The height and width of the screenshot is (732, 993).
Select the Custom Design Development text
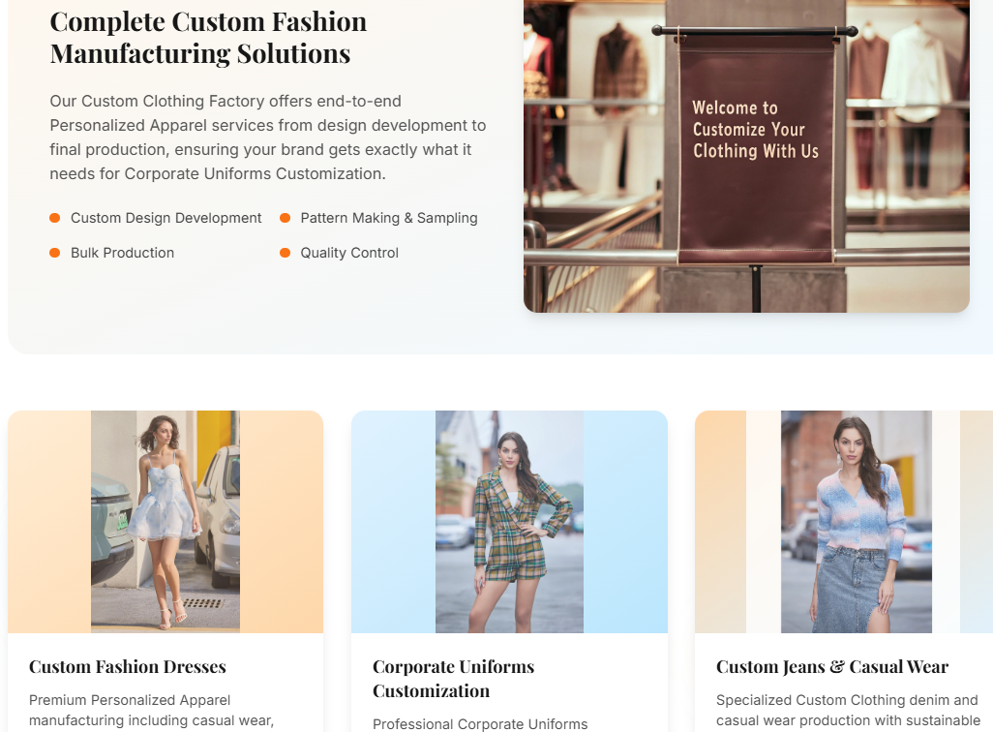[165, 218]
